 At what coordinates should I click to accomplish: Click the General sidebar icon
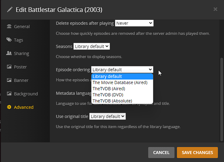(x=9, y=26)
